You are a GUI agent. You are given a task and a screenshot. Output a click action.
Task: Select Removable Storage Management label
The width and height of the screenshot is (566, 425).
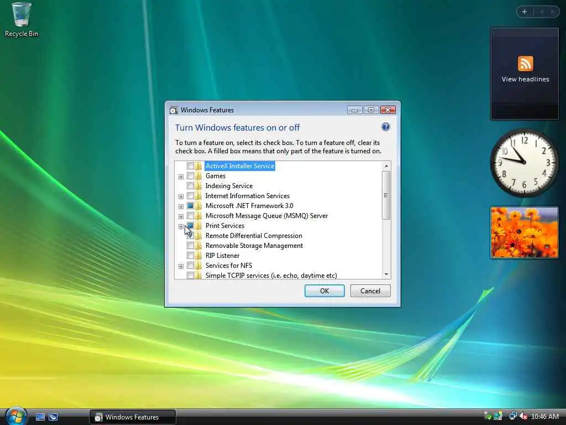click(x=254, y=246)
